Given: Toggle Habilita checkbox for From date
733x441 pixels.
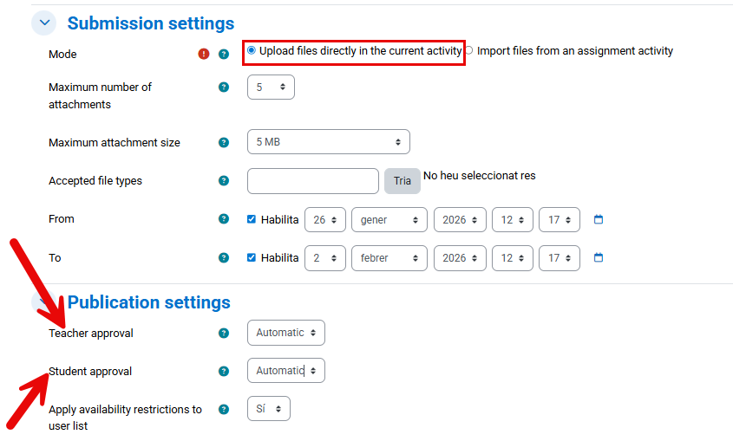Looking at the screenshot, I should tap(252, 219).
